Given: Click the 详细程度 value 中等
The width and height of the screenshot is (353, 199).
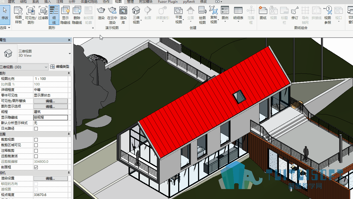Looking at the screenshot, I should pyautogui.click(x=51, y=90).
